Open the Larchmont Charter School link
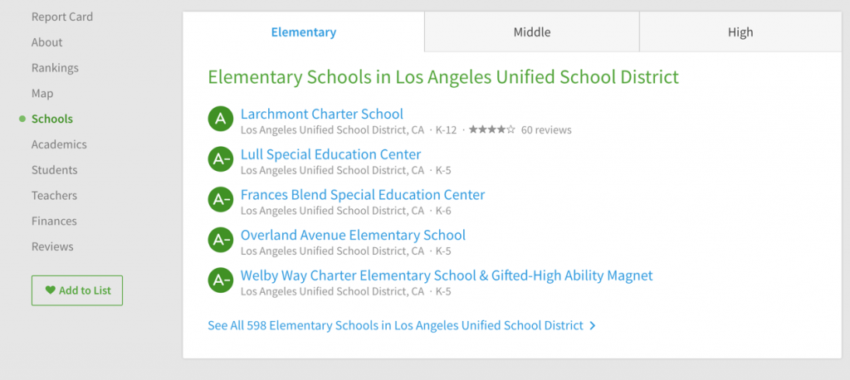Screen dimensions: 850x380 click(x=322, y=114)
